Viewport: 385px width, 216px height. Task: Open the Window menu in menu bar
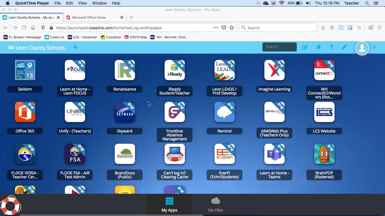[99, 3]
